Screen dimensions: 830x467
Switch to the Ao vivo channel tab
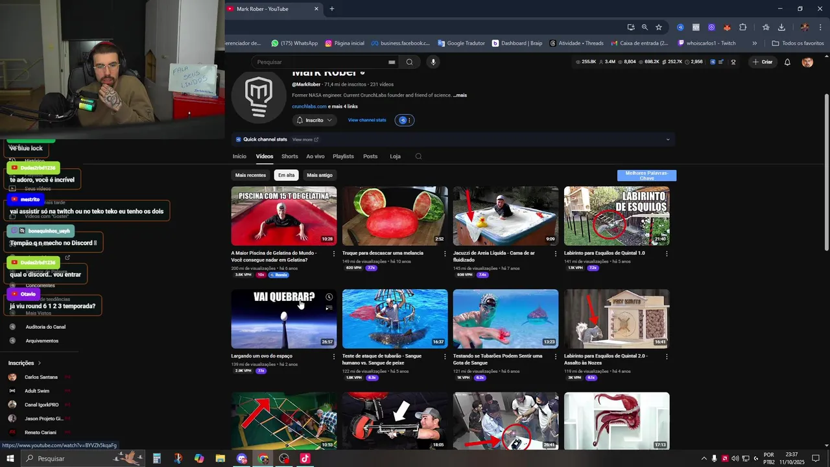pyautogui.click(x=315, y=156)
